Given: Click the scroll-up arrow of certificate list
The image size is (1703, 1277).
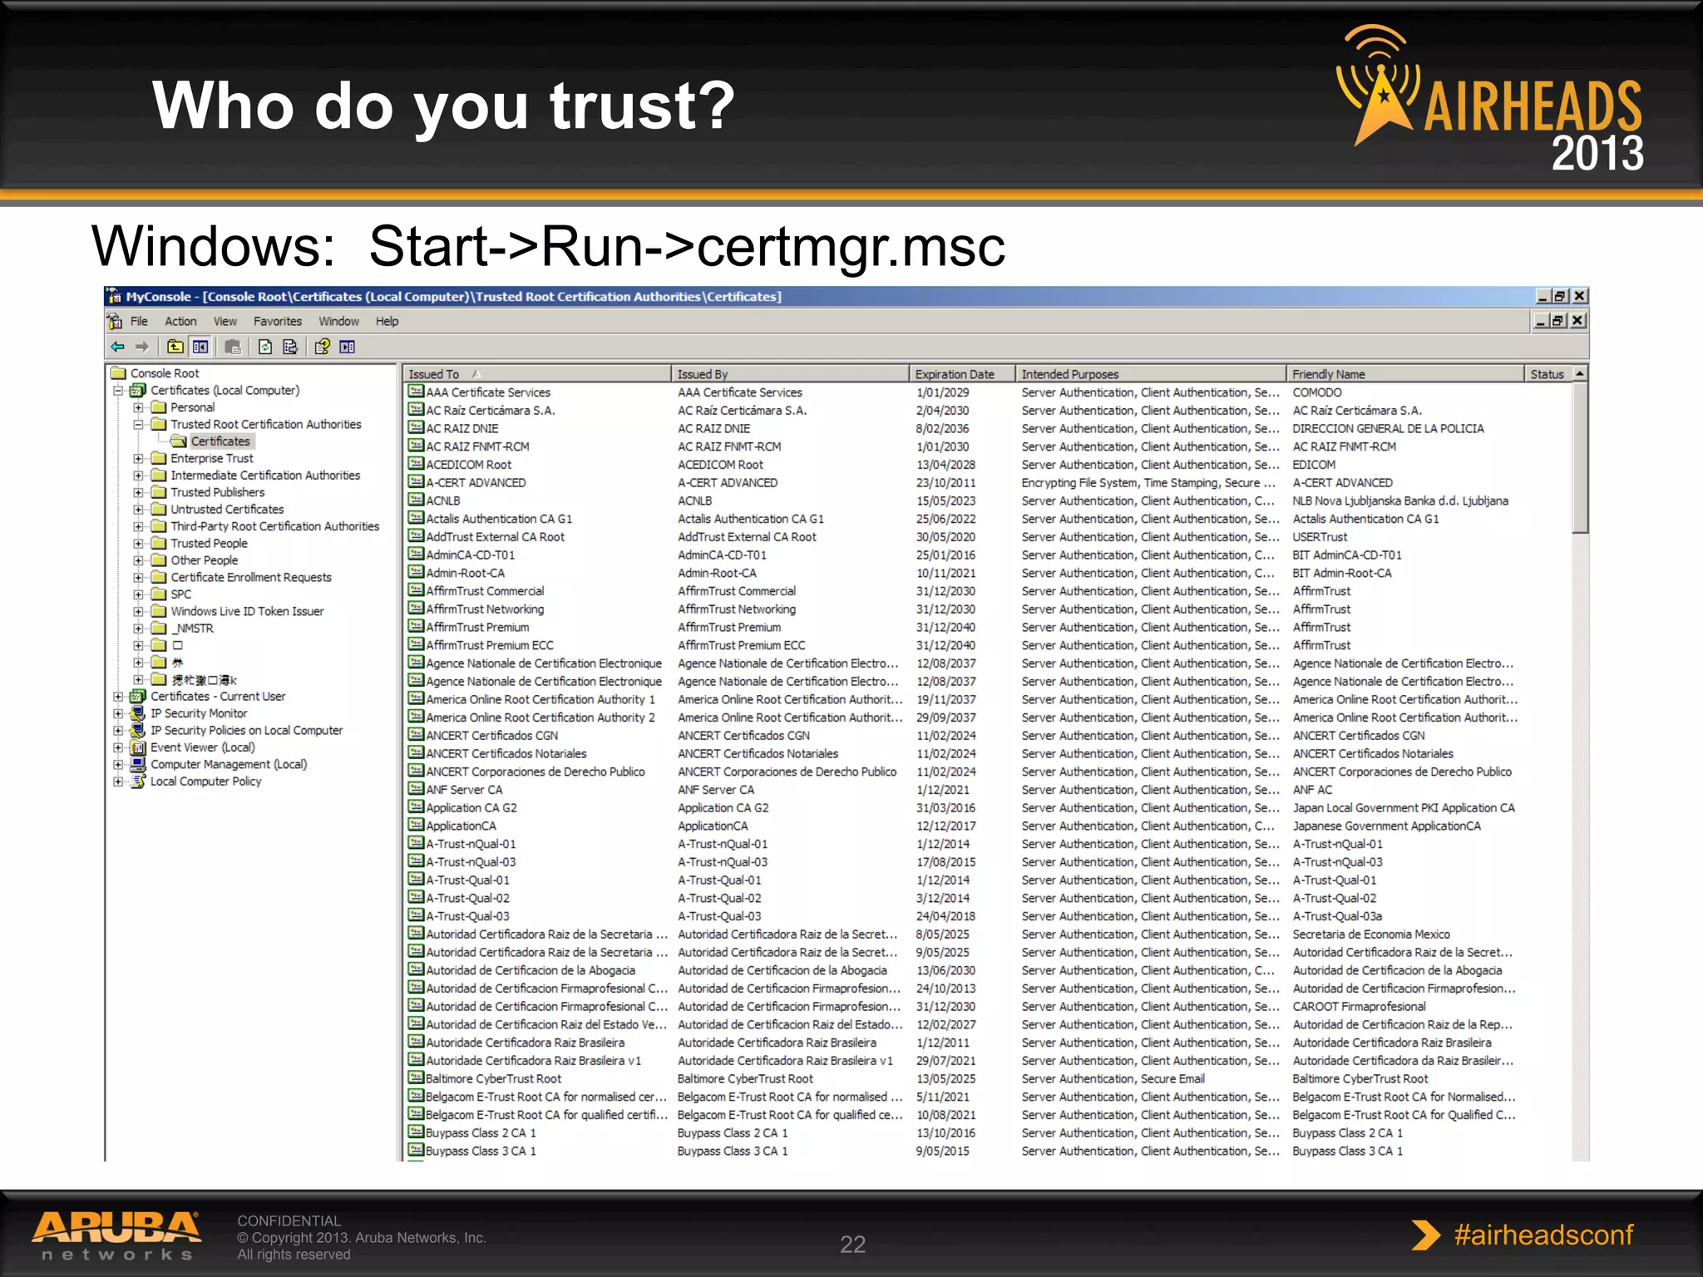Looking at the screenshot, I should click(1581, 374).
